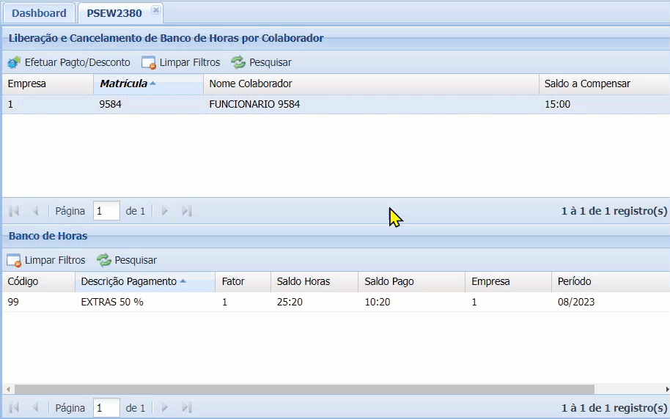Viewport: 670px width, 419px height.
Task: Go to previous page in top pager
Action: click(35, 211)
